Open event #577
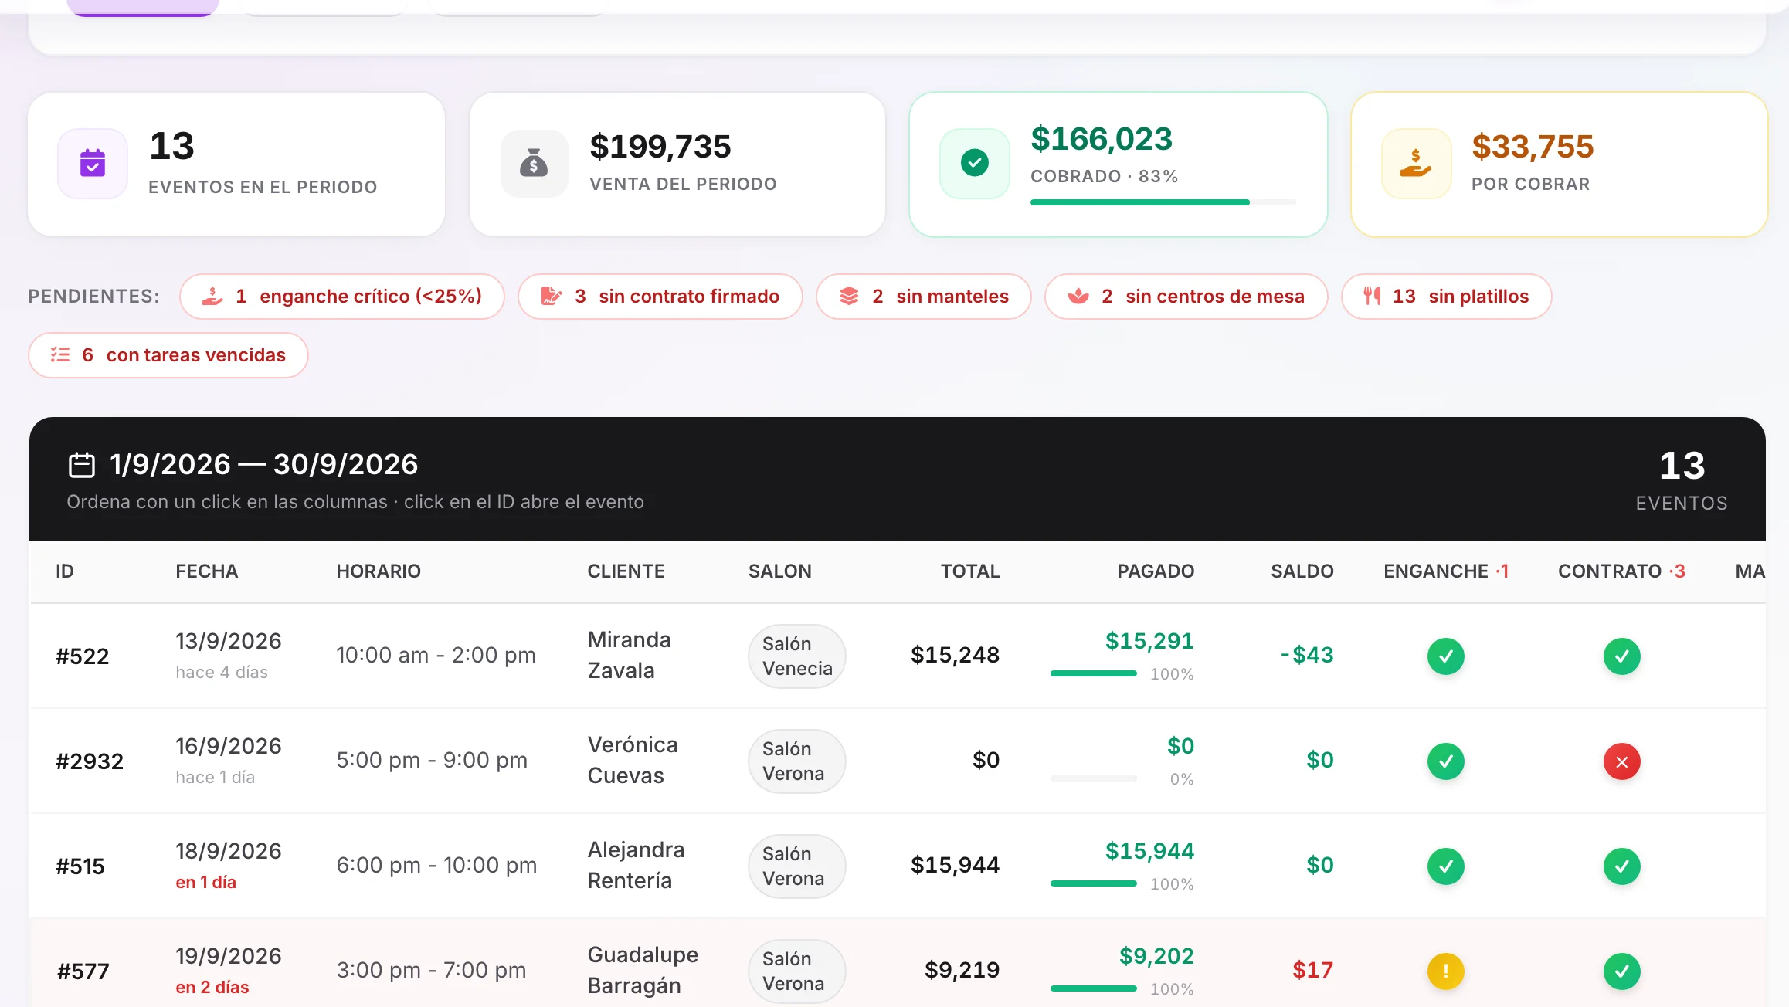Screen dimensions: 1789x1007 pyautogui.click(x=83, y=971)
